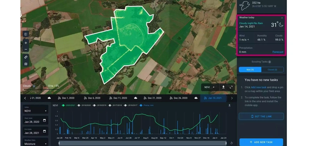Zoom in with the plus map button
This screenshot has height=146, width=321.
tap(26, 43)
